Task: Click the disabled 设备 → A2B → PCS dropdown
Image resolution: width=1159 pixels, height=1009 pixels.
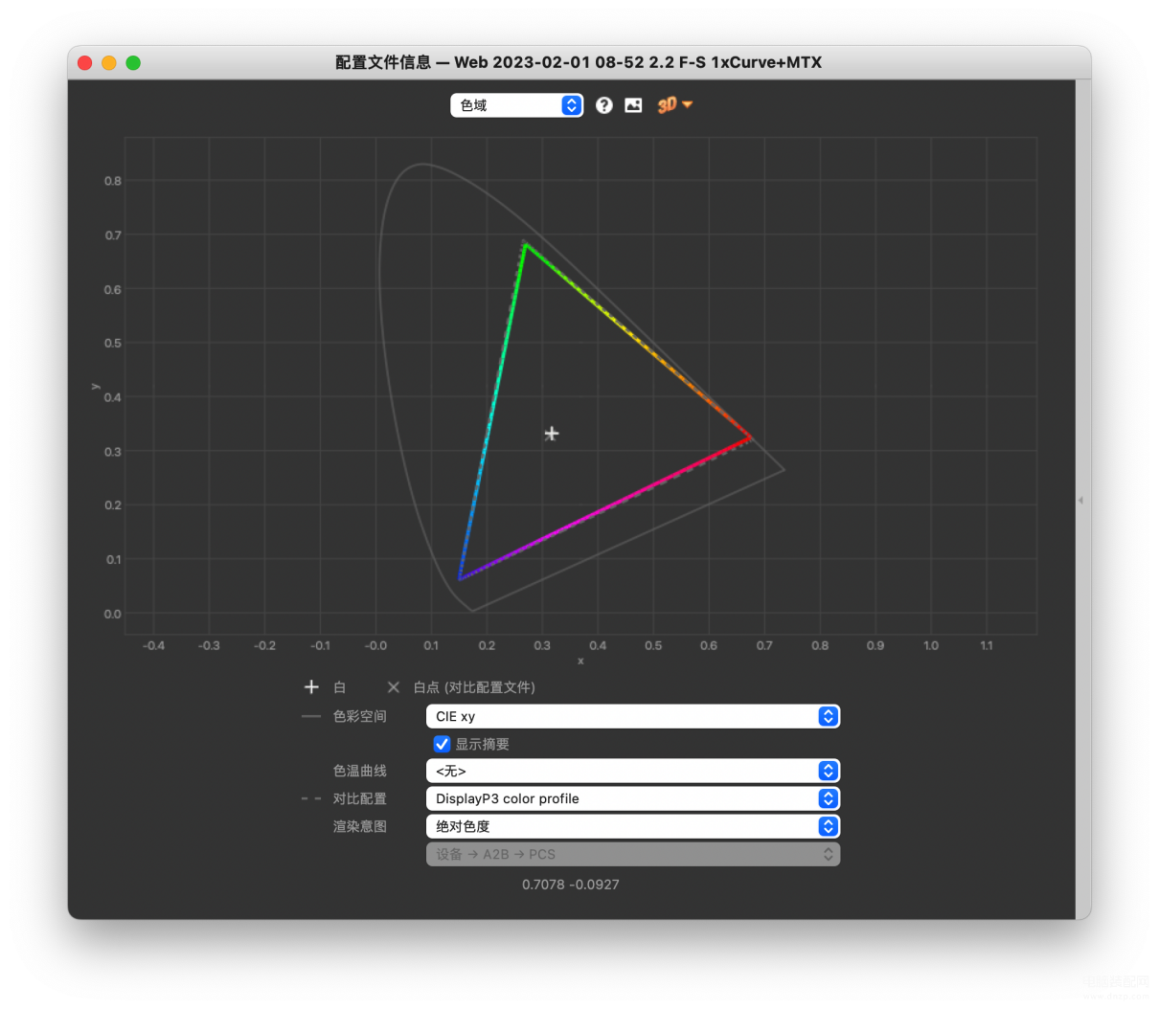Action: pos(633,854)
